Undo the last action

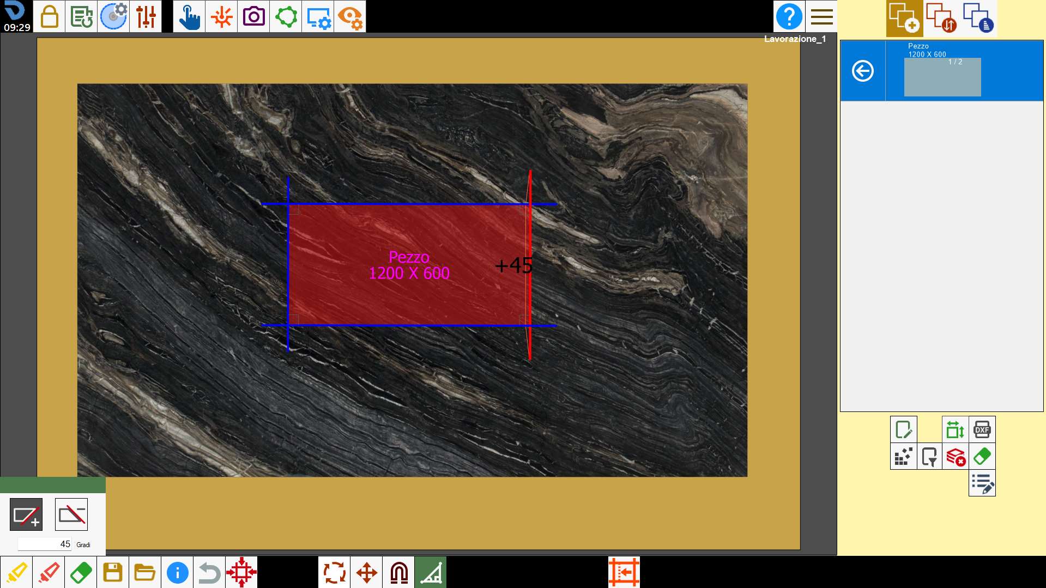(209, 572)
